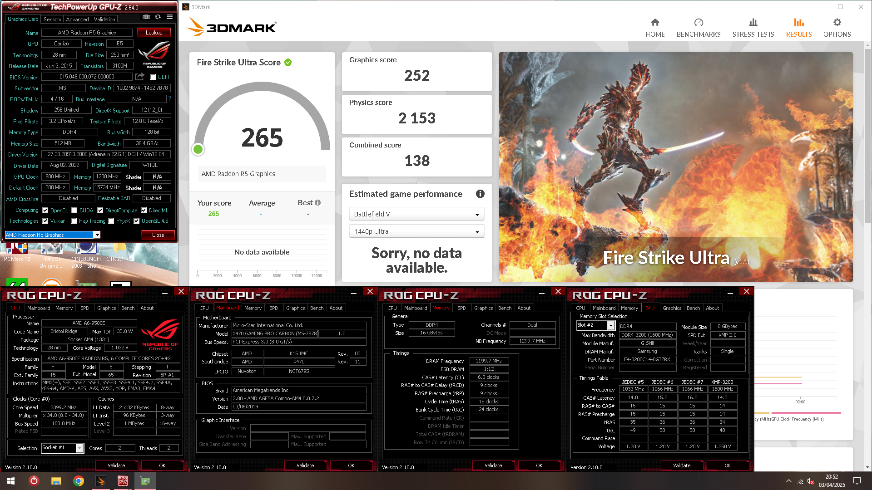Click GPU-Z refresh icon
Image resolution: width=872 pixels, height=490 pixels.
pyautogui.click(x=158, y=17)
